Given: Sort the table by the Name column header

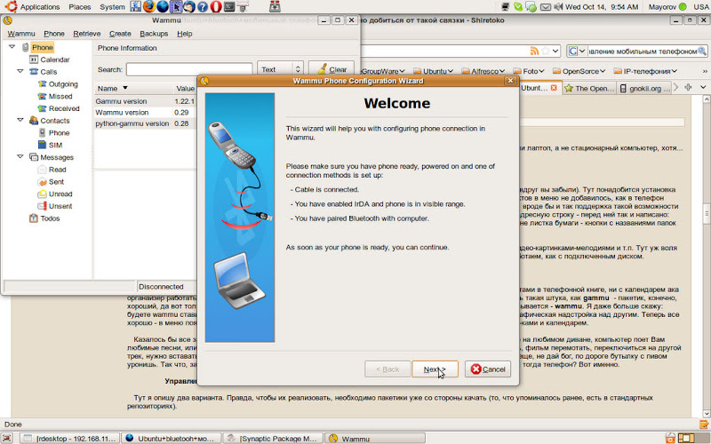Looking at the screenshot, I should 134,88.
